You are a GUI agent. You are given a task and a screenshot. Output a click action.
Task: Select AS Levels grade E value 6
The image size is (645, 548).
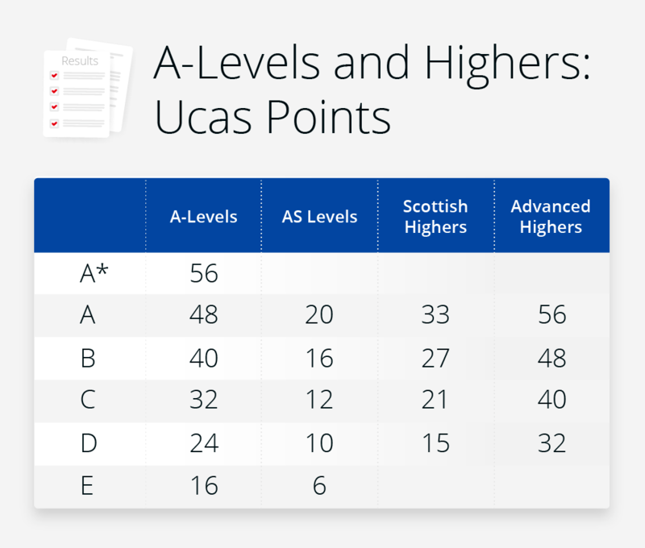tap(319, 485)
